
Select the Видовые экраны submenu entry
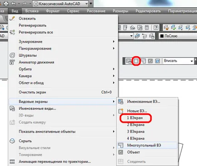63,102
